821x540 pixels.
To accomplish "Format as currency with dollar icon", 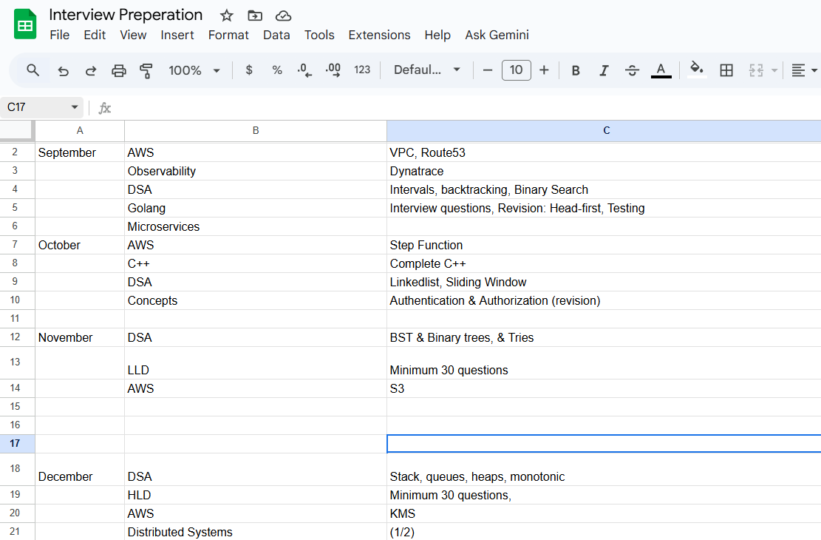I will 249,70.
